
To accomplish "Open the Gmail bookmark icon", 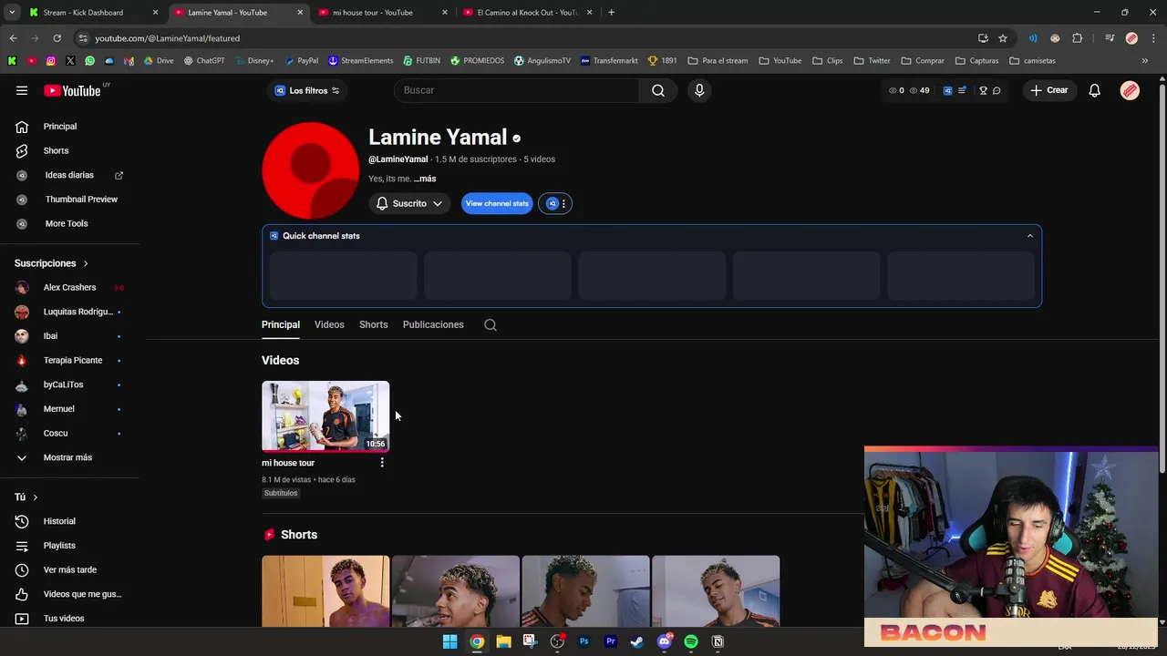I will pyautogui.click(x=129, y=61).
